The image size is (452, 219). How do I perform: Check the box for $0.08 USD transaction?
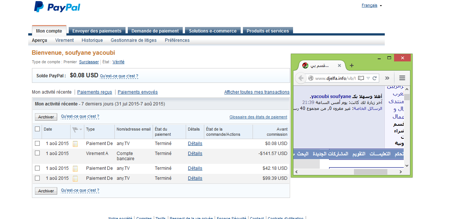point(37,143)
